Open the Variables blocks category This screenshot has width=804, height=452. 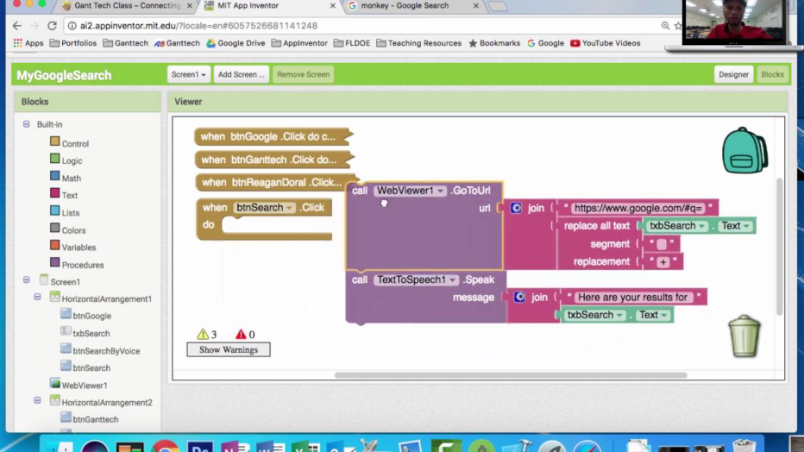79,247
